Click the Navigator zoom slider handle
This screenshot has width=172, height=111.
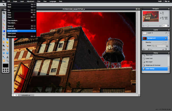click(148, 26)
